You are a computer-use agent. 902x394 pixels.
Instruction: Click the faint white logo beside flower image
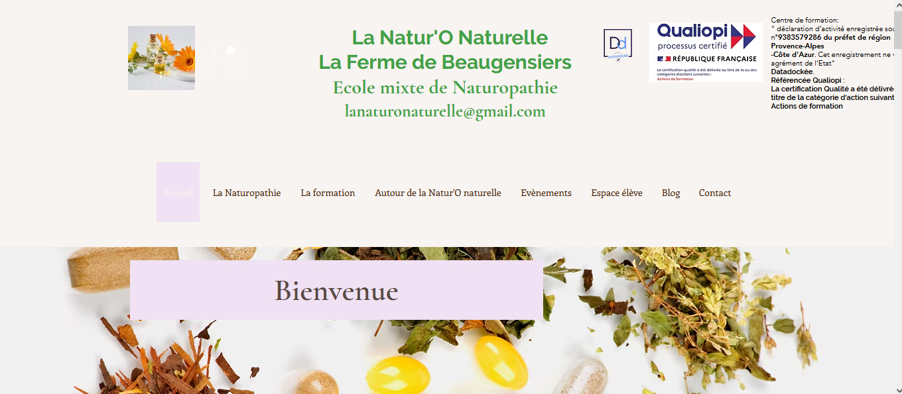(224, 59)
